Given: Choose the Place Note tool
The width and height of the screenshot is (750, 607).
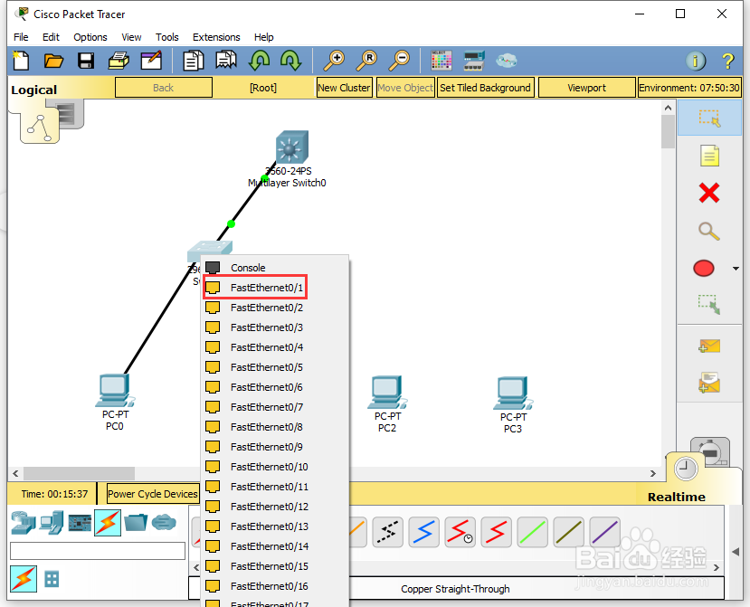Looking at the screenshot, I should pos(709,156).
